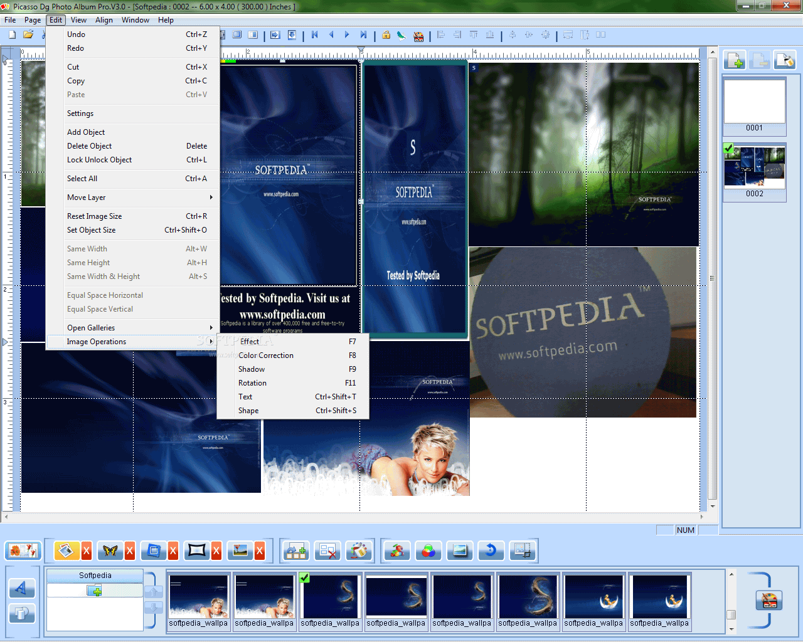Click Set Object Size menu entry

click(133, 230)
